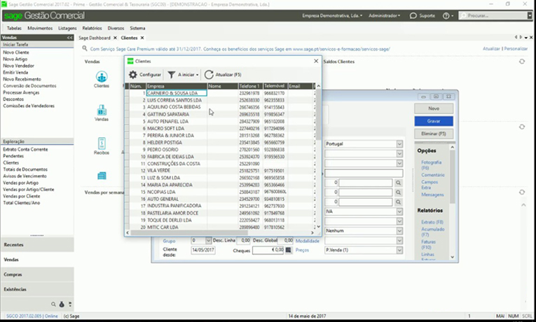Open the Comentário option link
The width and height of the screenshot is (536, 322).
click(x=433, y=175)
